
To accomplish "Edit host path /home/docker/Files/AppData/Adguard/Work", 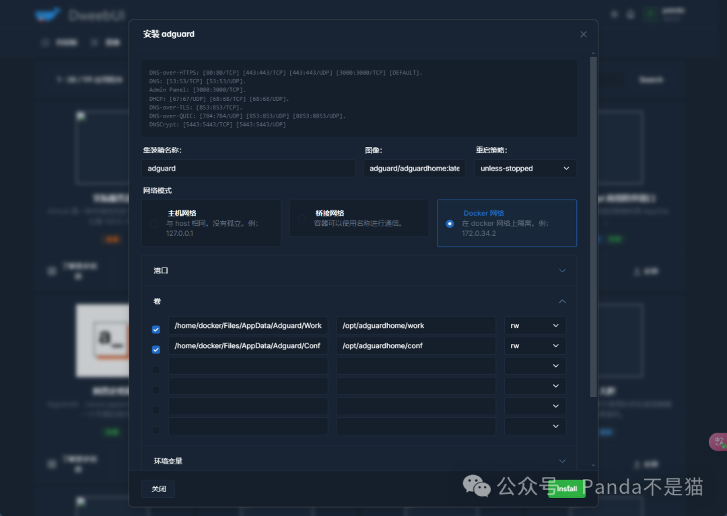I will (x=248, y=326).
